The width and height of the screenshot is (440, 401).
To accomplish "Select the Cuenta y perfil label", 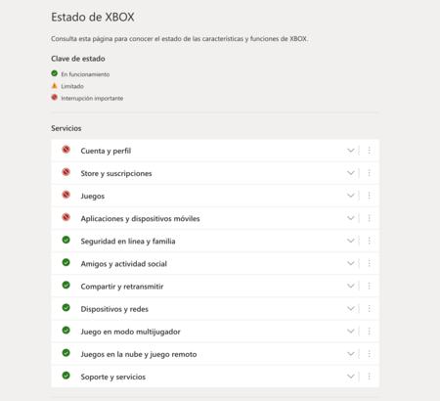I will pos(106,151).
